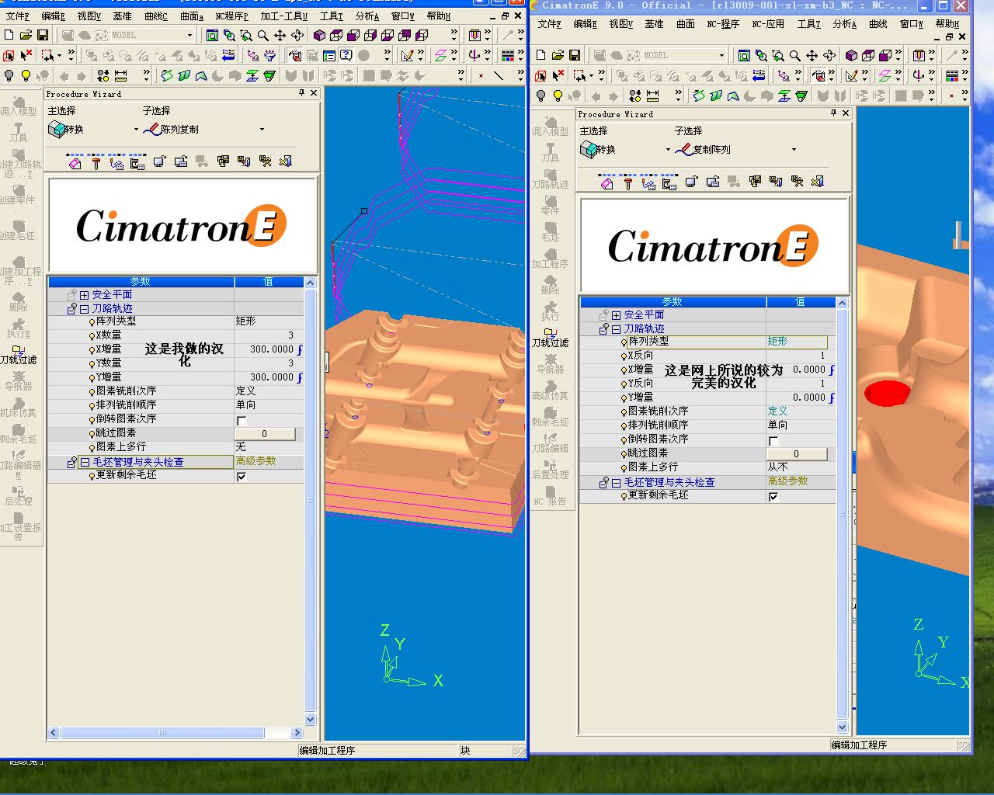
Task: Choose shaded cube display in left window
Action: (319, 35)
